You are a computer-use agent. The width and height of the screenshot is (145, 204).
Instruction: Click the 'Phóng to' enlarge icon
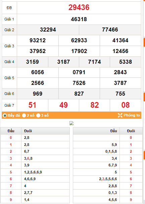[120, 115]
